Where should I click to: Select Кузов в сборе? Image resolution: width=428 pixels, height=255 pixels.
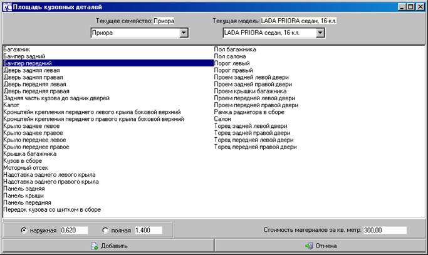point(23,161)
